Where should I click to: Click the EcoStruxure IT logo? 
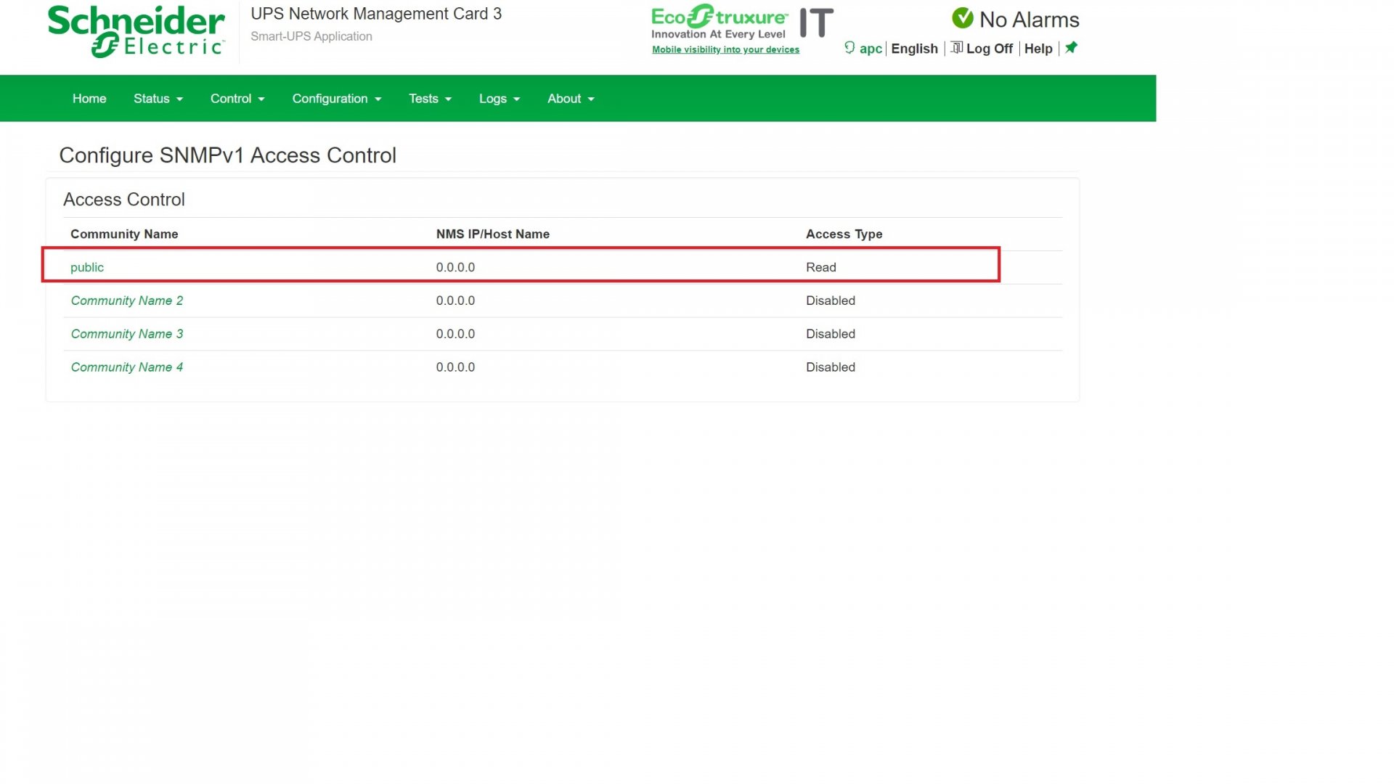[741, 23]
